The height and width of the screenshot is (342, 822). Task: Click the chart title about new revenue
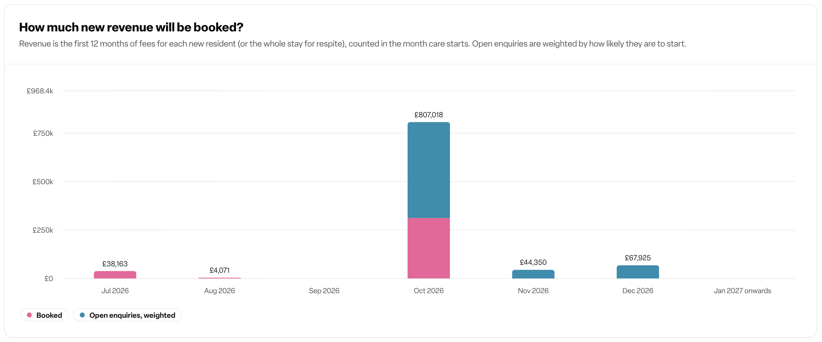click(x=131, y=27)
